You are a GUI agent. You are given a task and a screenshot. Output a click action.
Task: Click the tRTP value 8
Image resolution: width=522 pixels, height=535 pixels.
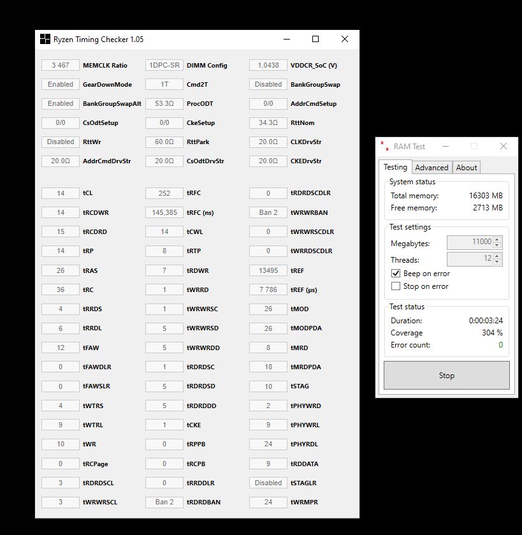click(x=164, y=251)
